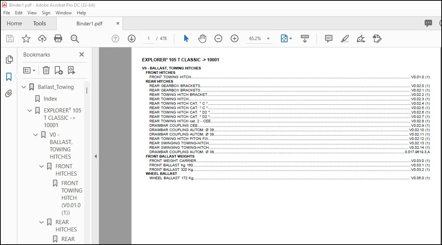Image resolution: width=442 pixels, height=245 pixels.
Task: Open FRONT TOWING HITCH index entry
Action: click(289, 77)
